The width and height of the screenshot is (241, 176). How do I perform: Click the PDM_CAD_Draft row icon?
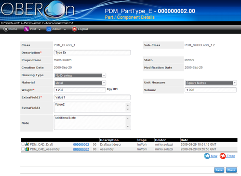[27, 144]
